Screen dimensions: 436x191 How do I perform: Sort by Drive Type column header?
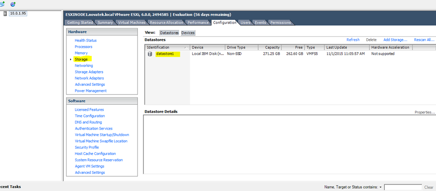(242, 48)
